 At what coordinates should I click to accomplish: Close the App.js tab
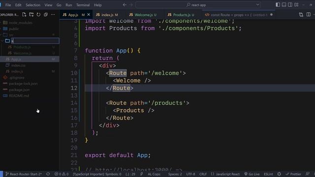coord(89,15)
